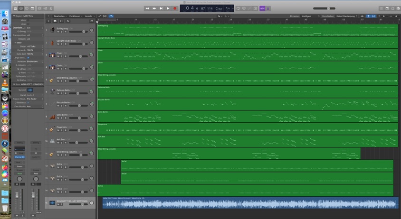Open the Note Pads icon

[x=387, y=9]
